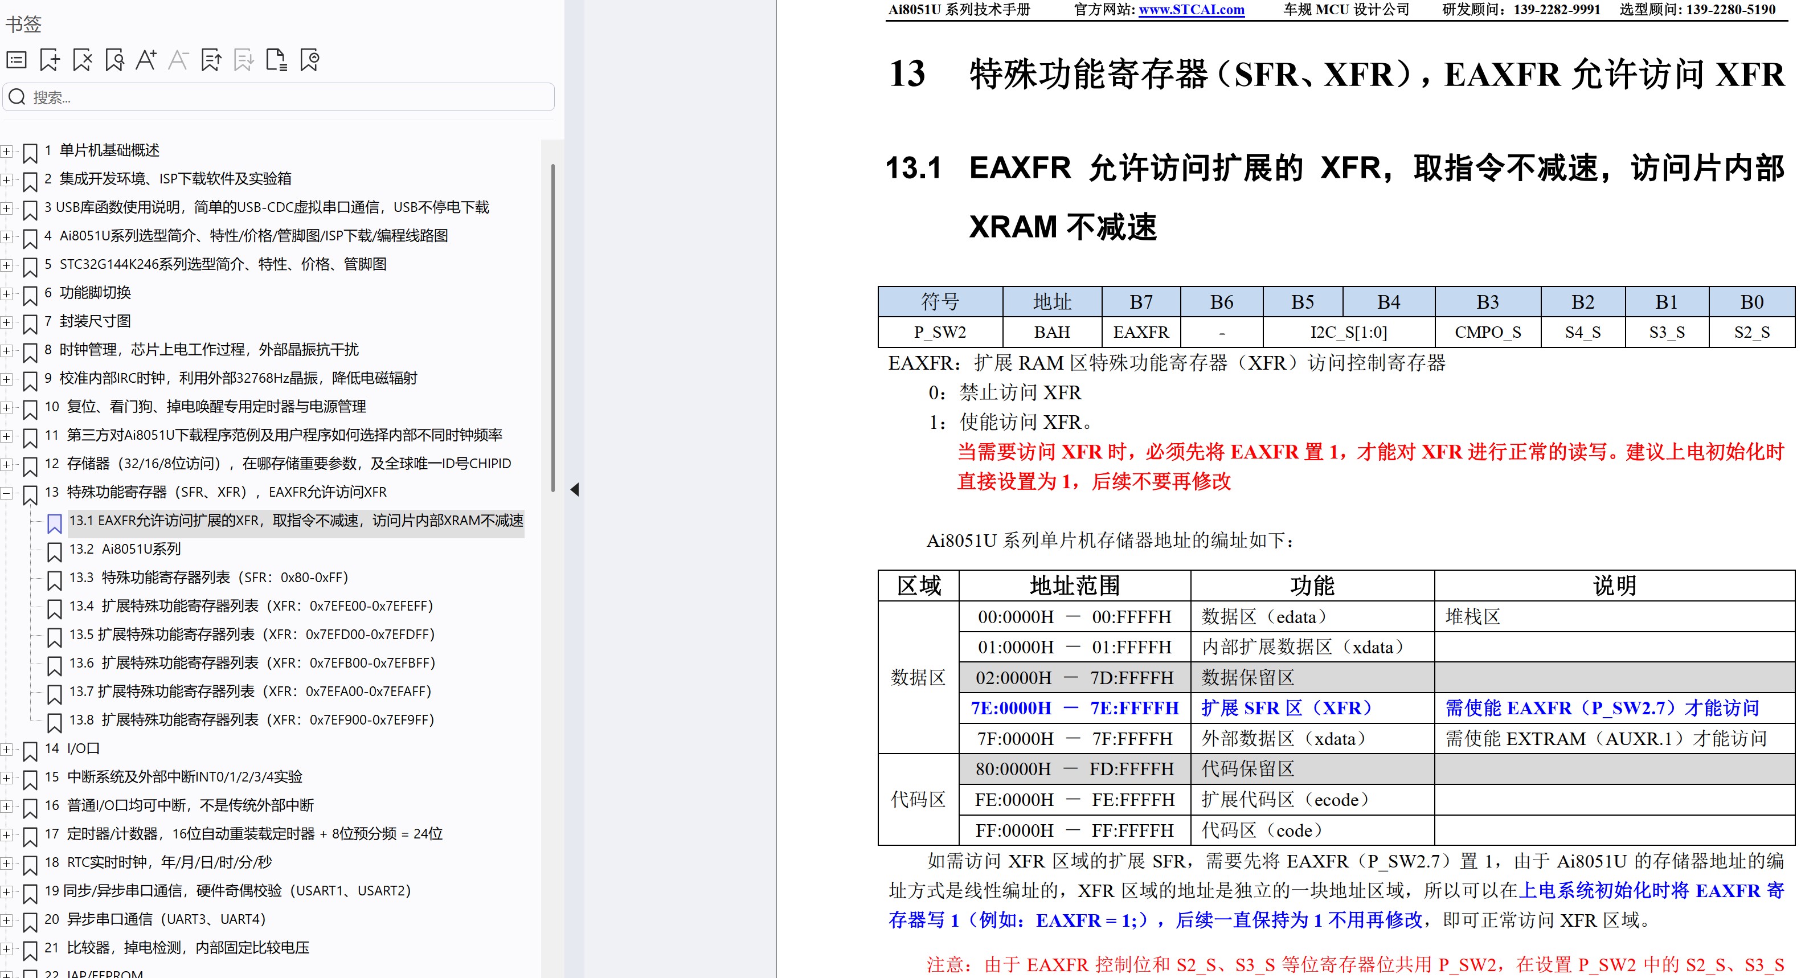
Task: Hide the sidebar with the collapse arrow
Action: pyautogui.click(x=575, y=490)
